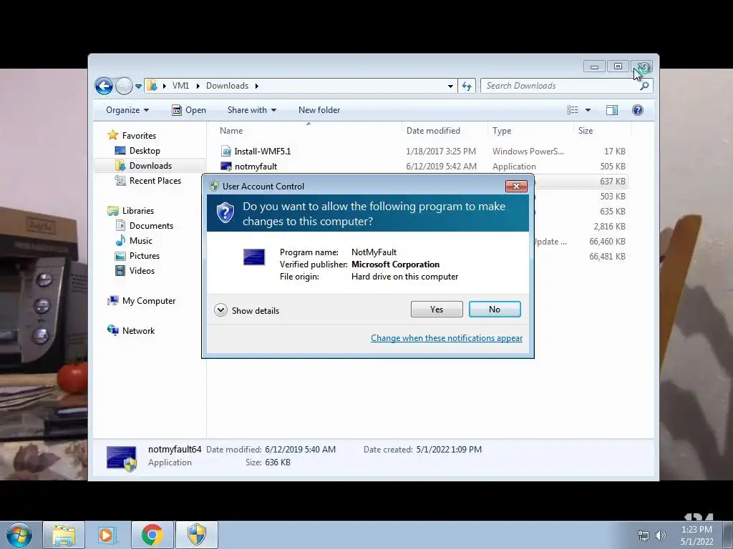Toggle the preview pane icon
The image size is (733, 549).
(x=612, y=110)
